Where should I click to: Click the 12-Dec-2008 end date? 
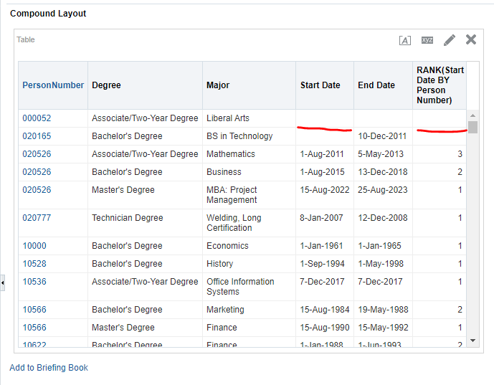pos(382,218)
